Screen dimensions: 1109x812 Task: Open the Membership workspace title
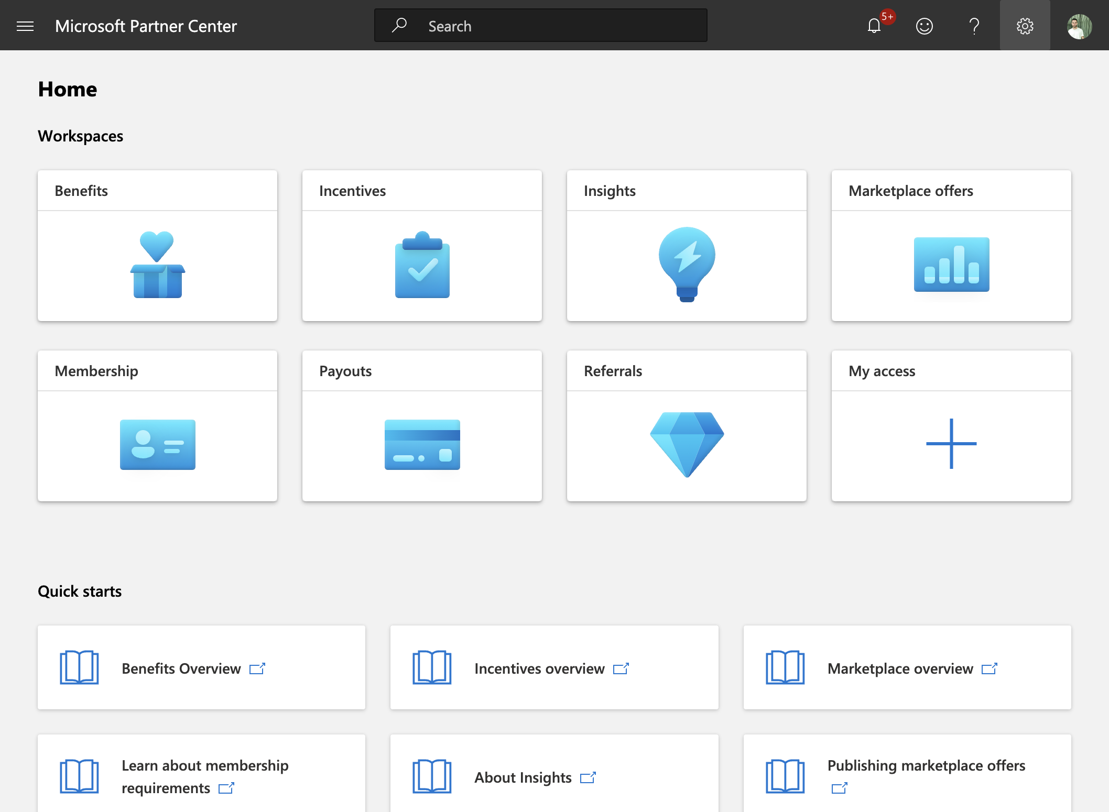[x=96, y=371]
